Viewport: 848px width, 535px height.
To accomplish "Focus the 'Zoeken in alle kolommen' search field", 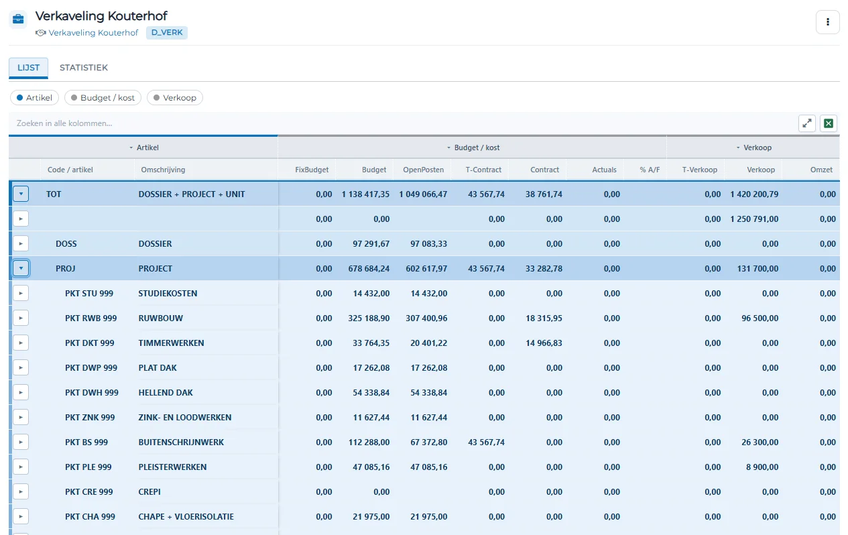I will [x=402, y=123].
